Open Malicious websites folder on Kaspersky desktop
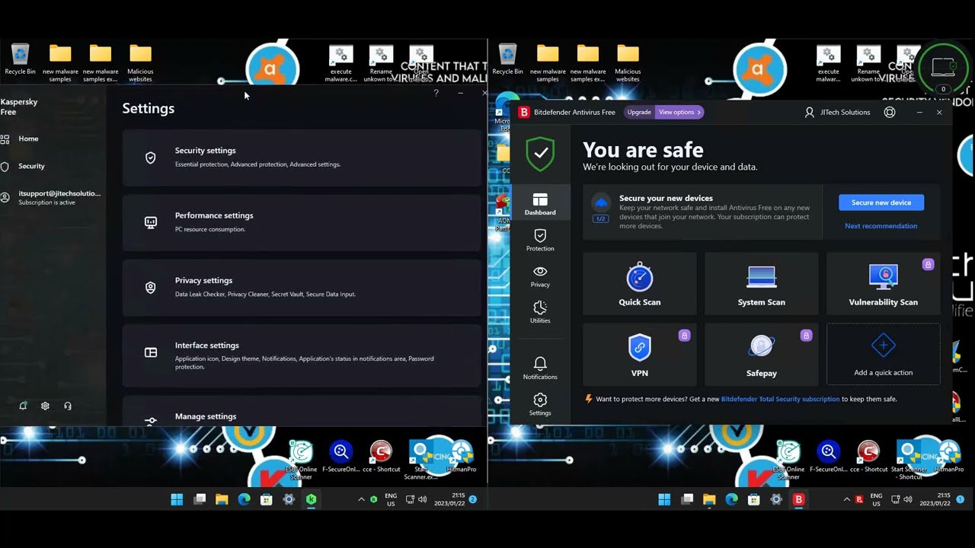This screenshot has height=548, width=975. 140,64
